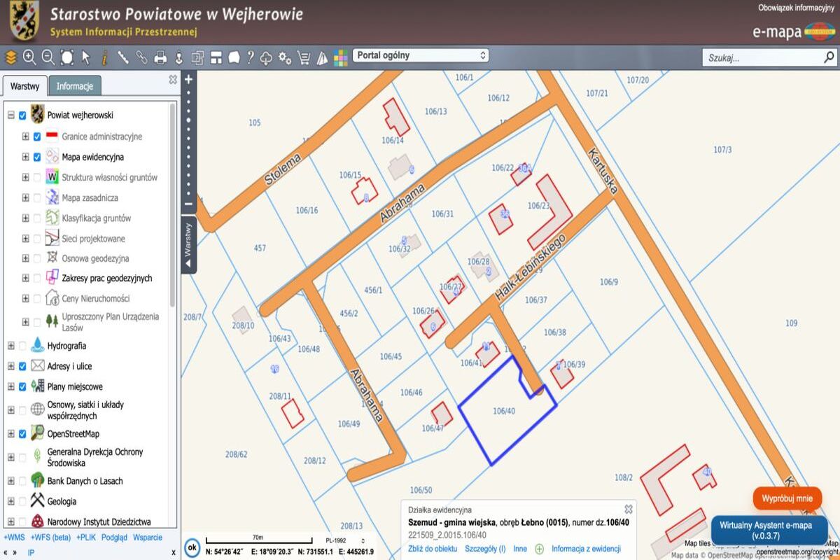Select the Warstwy tab
The height and width of the screenshot is (560, 840).
coord(25,86)
